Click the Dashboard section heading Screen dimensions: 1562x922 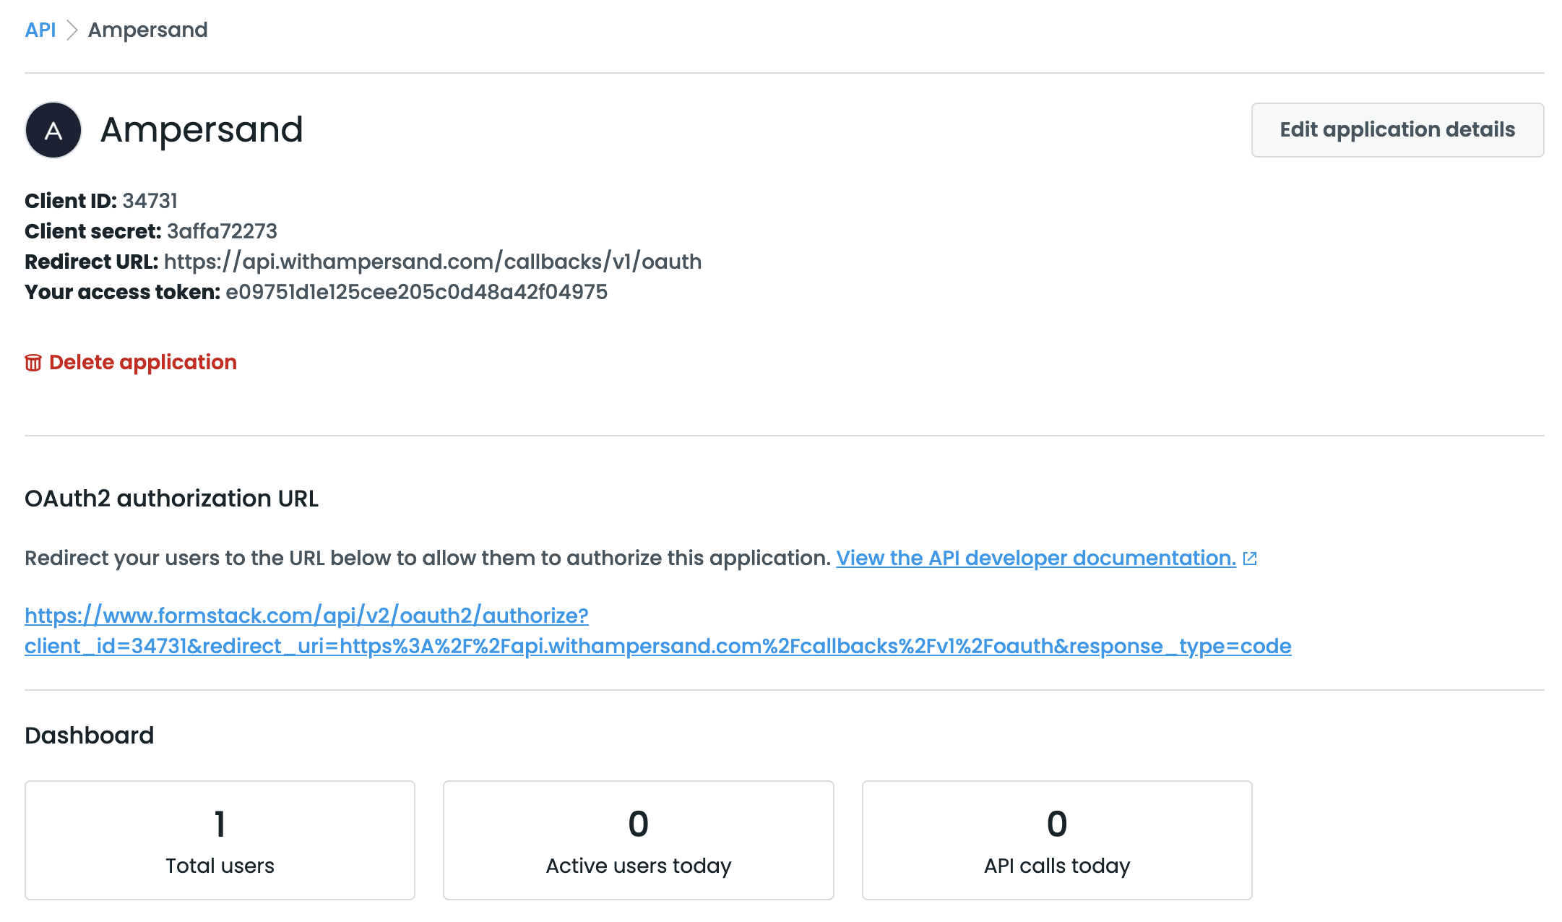point(90,736)
